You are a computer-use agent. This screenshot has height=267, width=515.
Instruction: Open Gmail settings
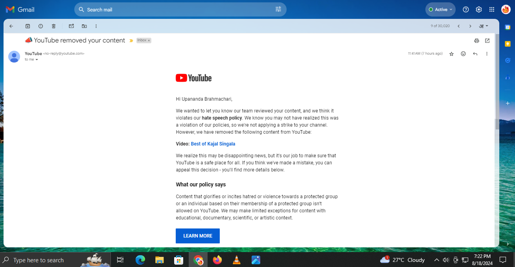[x=478, y=9]
